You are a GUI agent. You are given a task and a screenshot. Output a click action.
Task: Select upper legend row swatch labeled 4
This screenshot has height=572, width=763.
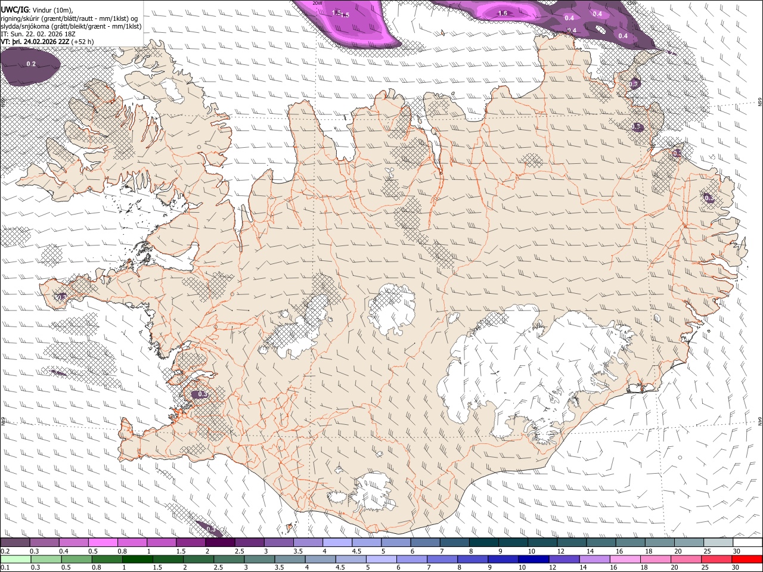337,543
